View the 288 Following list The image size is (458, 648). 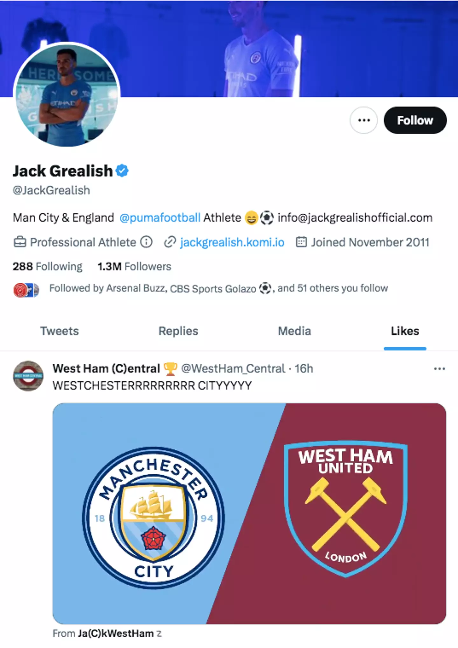click(47, 266)
